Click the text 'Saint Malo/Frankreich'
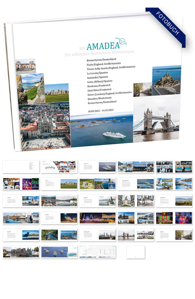 coord(99,90)
